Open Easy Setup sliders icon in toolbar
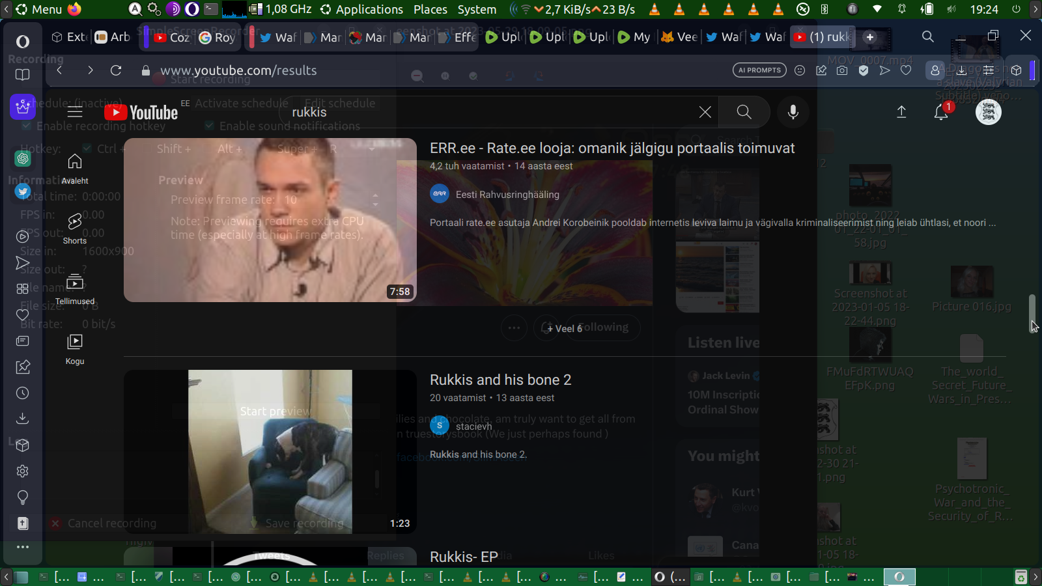The image size is (1042, 586). (988, 70)
